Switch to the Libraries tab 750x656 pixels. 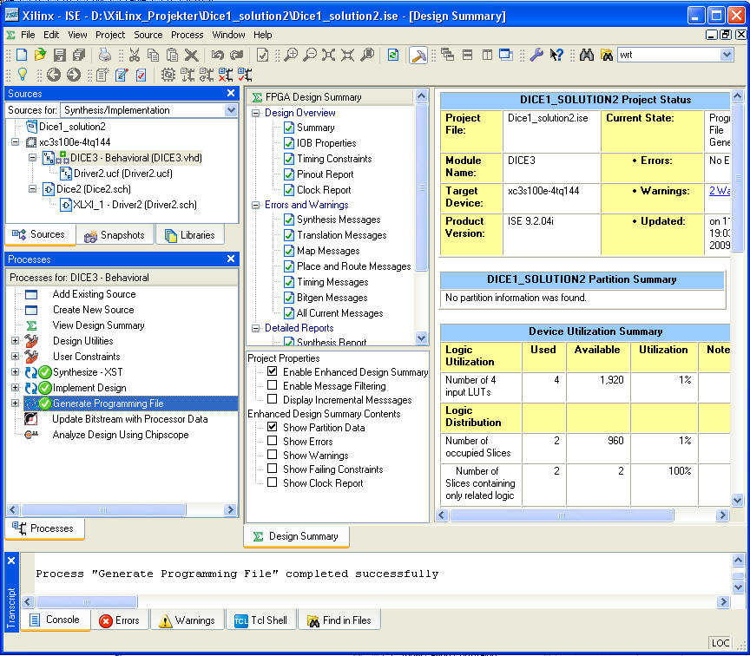click(x=190, y=235)
